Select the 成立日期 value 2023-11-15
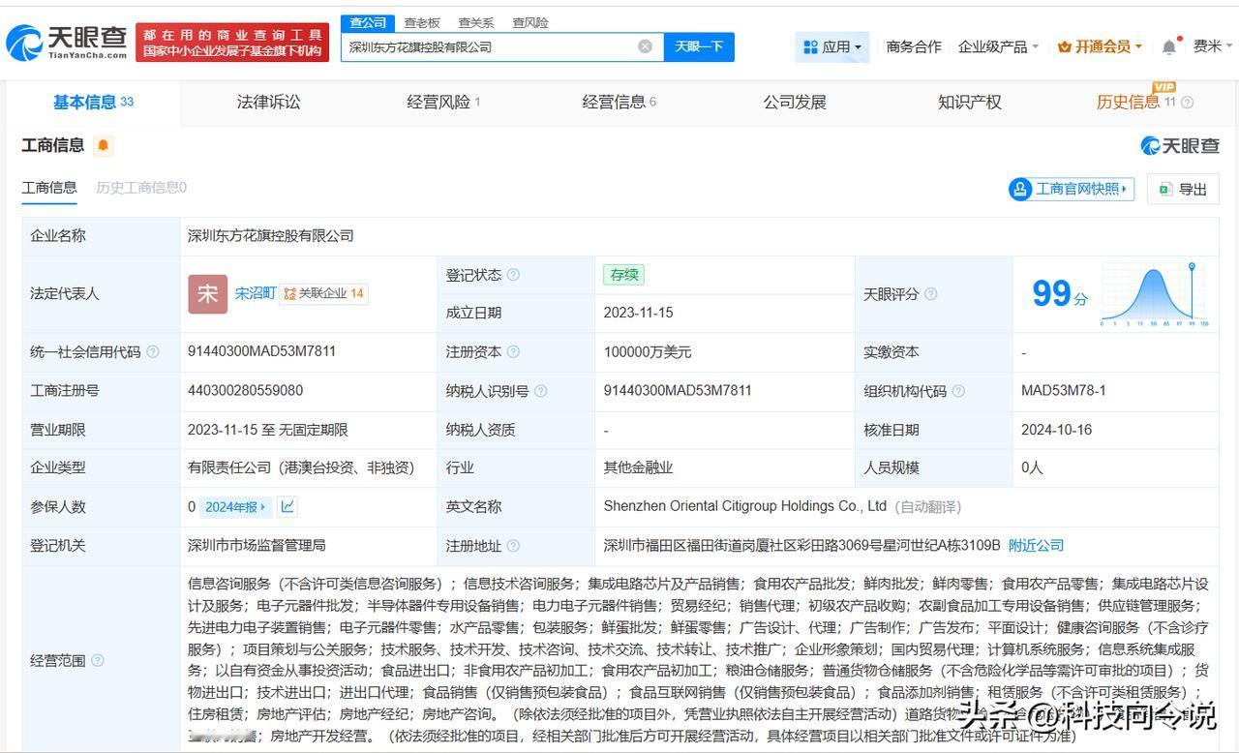The width and height of the screenshot is (1239, 753). click(x=638, y=313)
